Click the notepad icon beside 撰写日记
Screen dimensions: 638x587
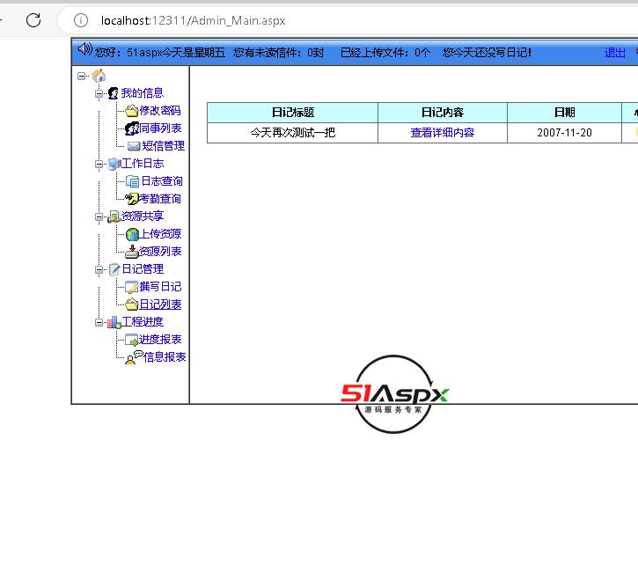(x=132, y=287)
